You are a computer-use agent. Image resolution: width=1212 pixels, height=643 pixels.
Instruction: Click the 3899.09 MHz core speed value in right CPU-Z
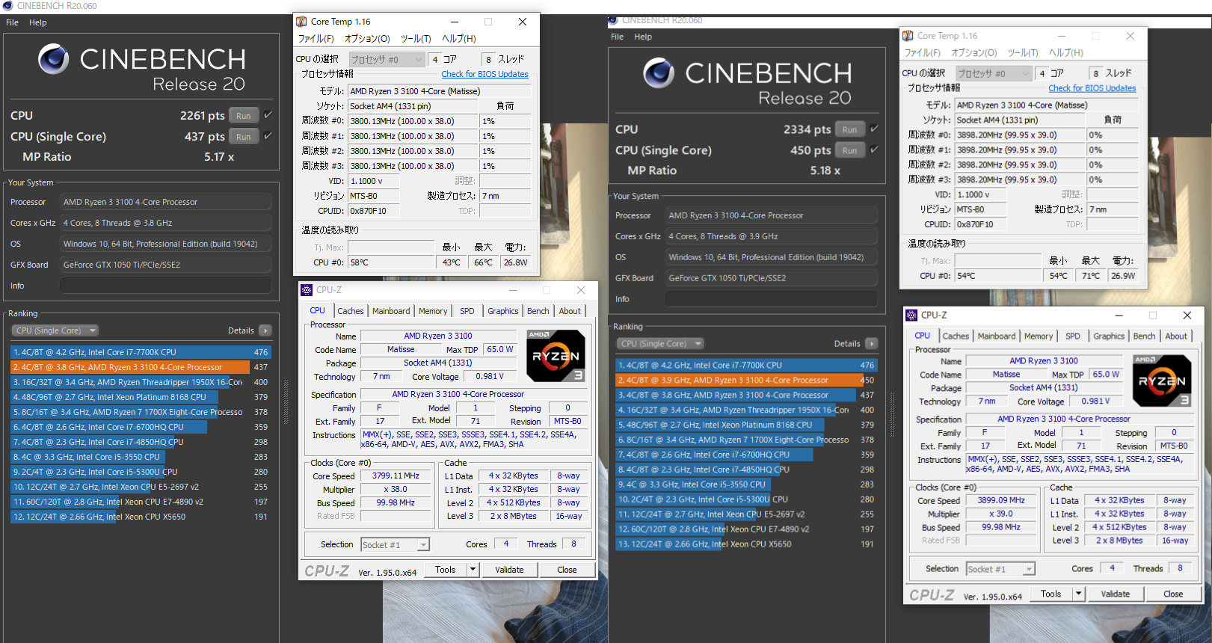(x=1002, y=501)
